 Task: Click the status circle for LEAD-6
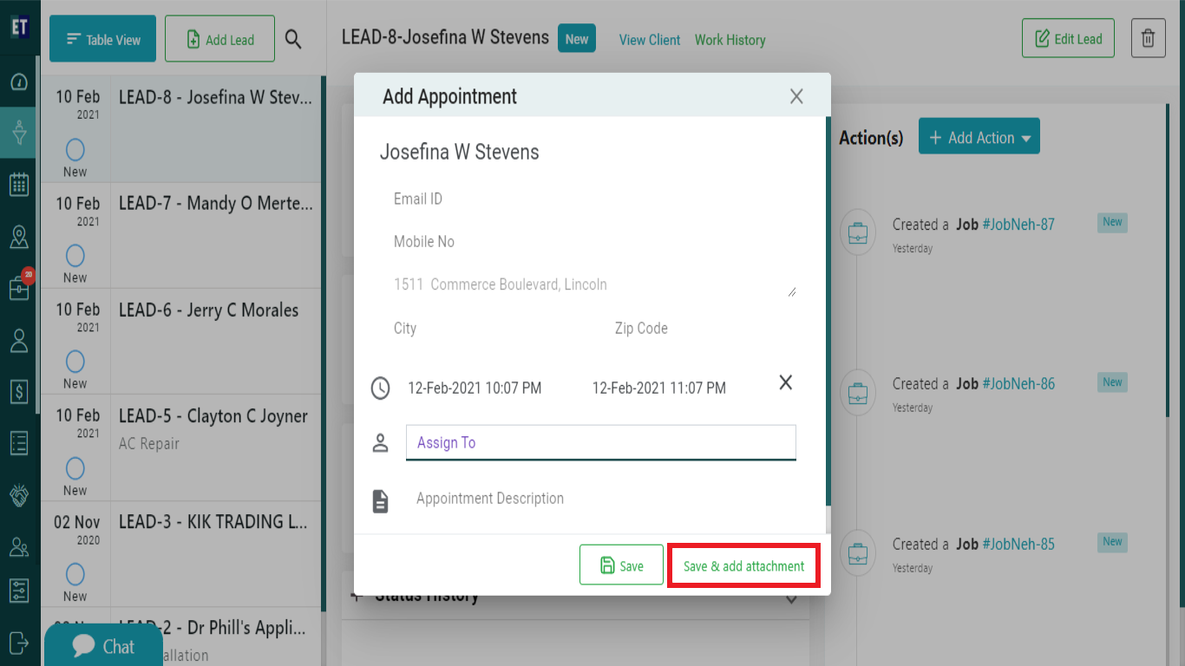point(75,362)
